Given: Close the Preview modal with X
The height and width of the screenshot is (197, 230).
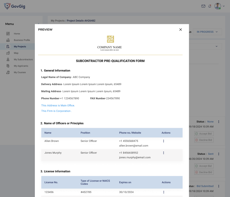Looking at the screenshot, I should (180, 29).
